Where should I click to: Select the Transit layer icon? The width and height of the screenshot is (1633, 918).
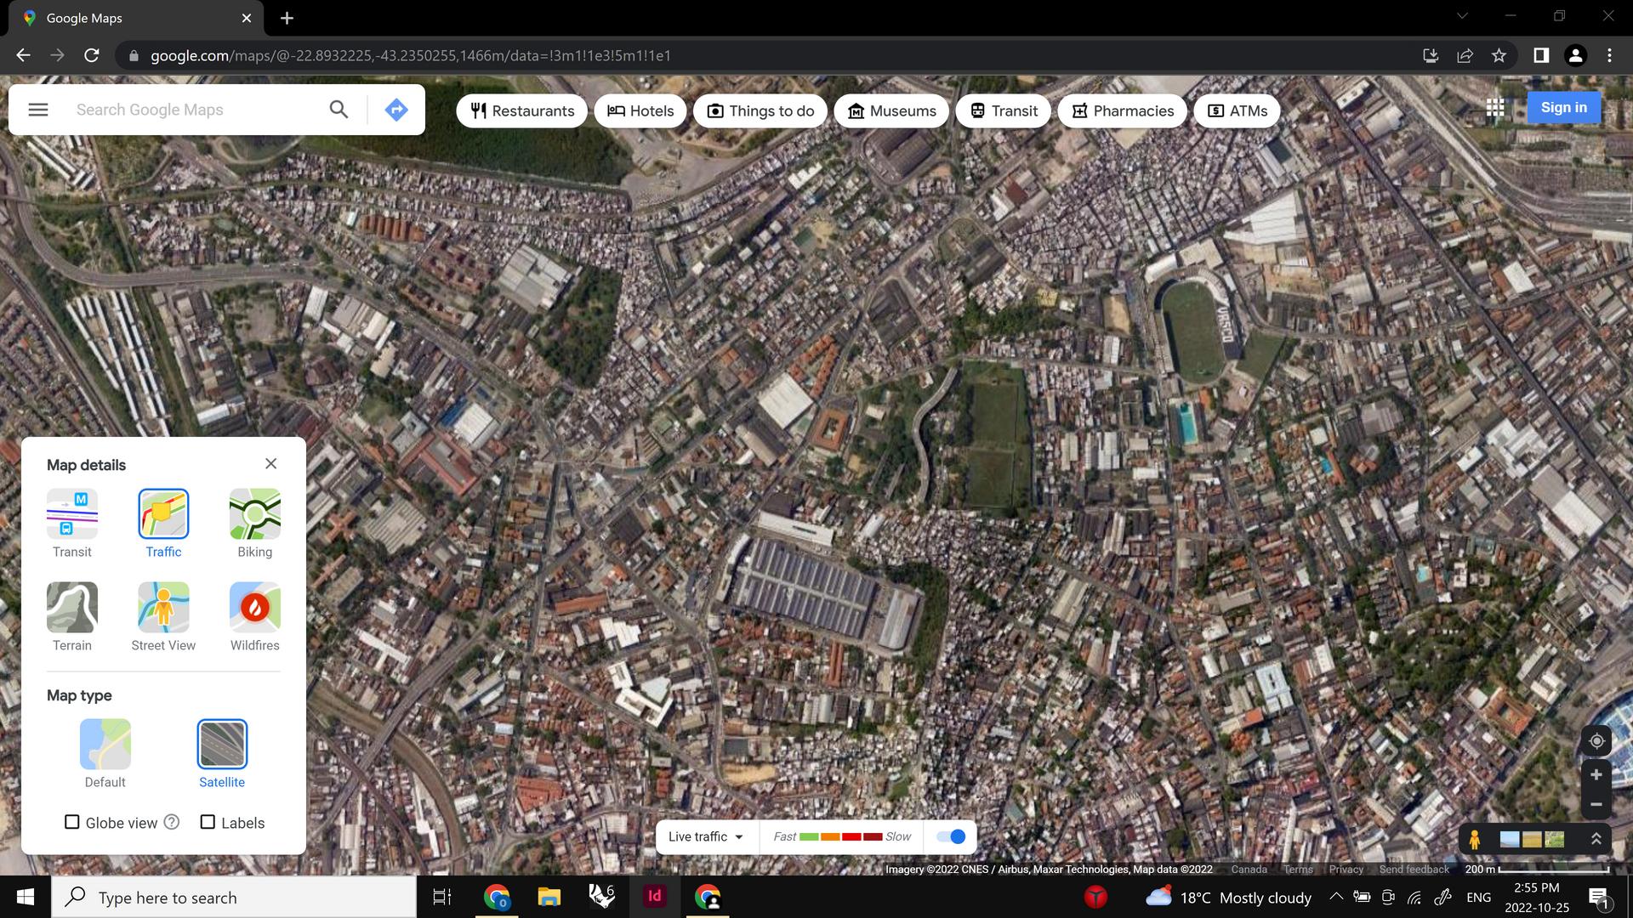click(x=72, y=514)
